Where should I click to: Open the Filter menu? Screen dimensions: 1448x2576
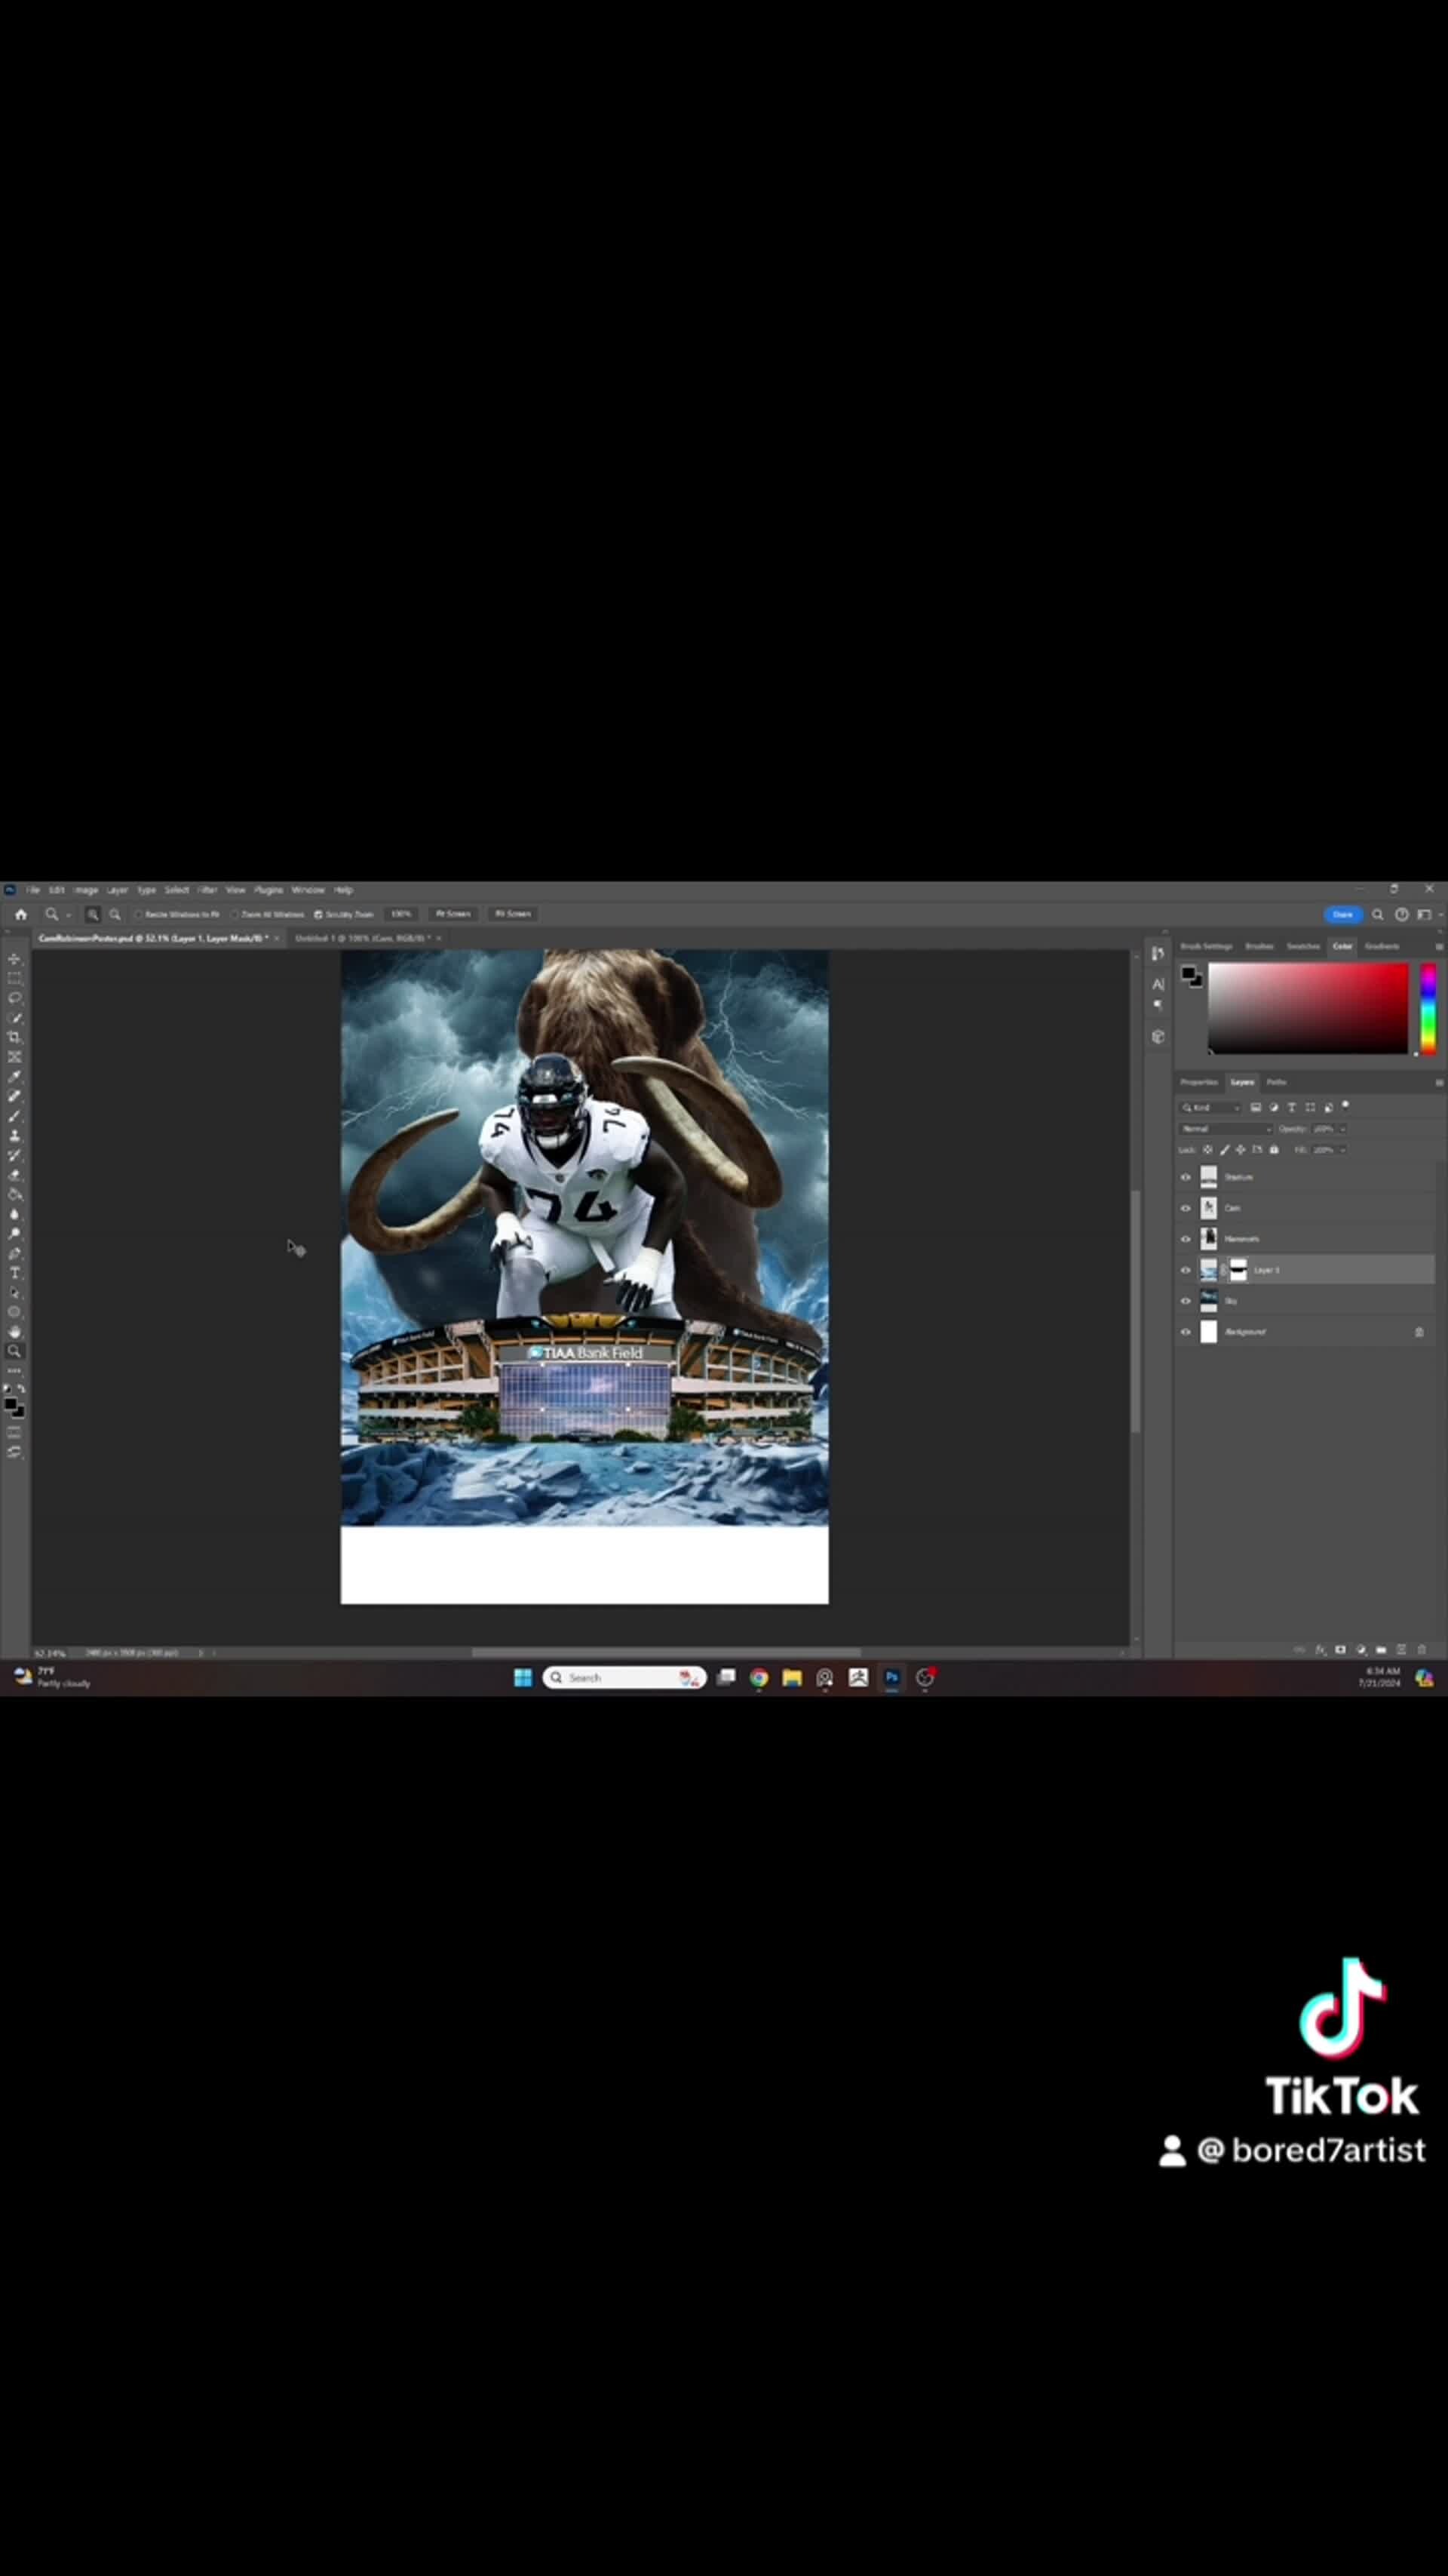tap(207, 890)
